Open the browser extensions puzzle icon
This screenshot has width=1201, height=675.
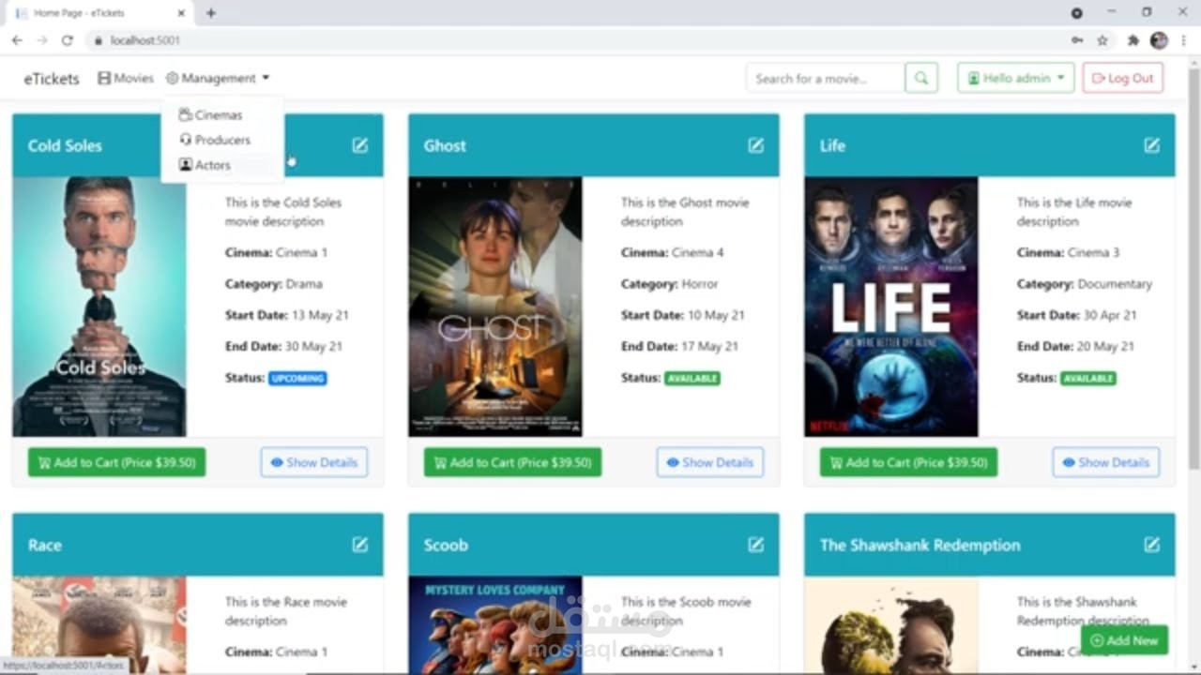1133,40
